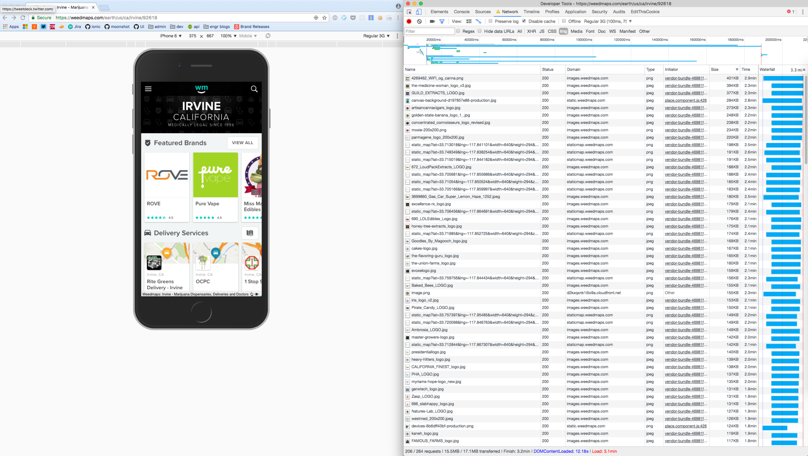Toggle the network filter funnel icon
Viewport: 808px width, 456px height.
coord(442,21)
